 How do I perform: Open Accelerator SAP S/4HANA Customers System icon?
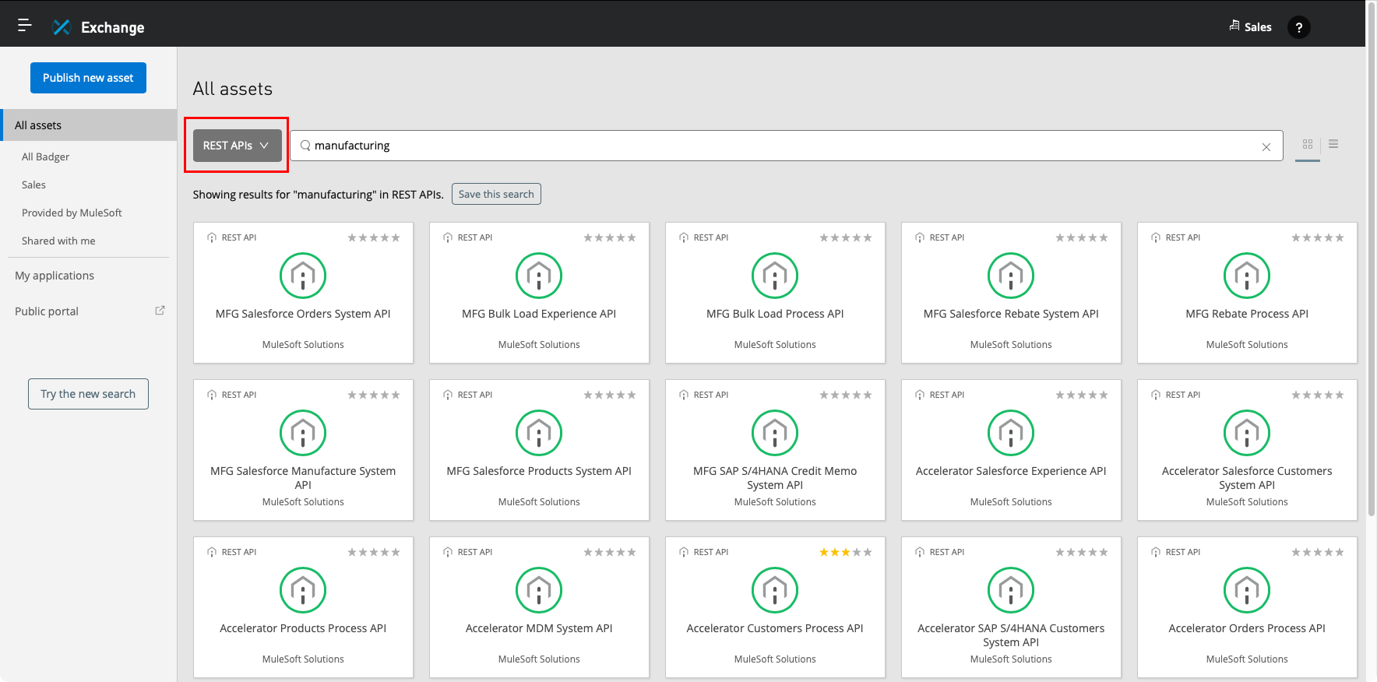coord(1011,590)
